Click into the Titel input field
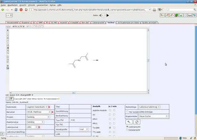The height and width of the screenshot is (140, 197). [80, 107]
